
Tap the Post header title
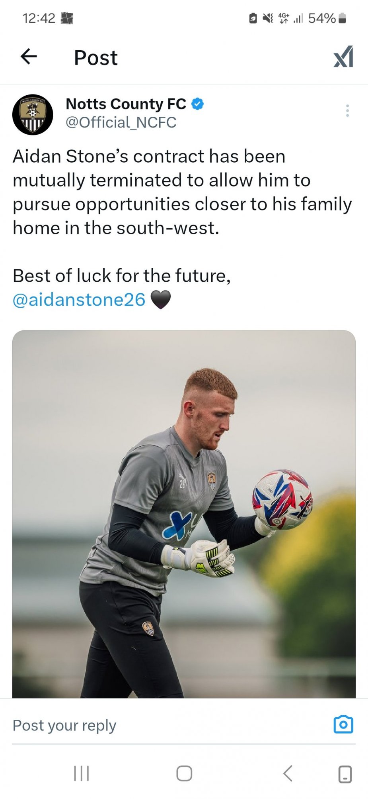click(96, 57)
